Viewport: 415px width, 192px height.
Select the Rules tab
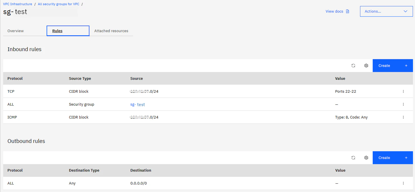click(68, 31)
